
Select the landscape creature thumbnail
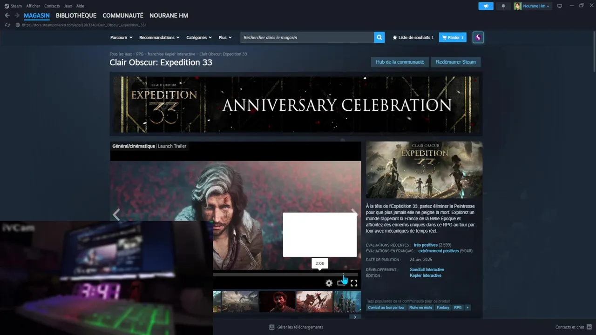240,301
